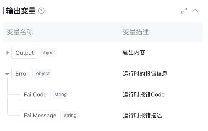Viewport: 208px width, 131px height.
Task: Expand output variables panel to fullscreen
Action: [184, 11]
